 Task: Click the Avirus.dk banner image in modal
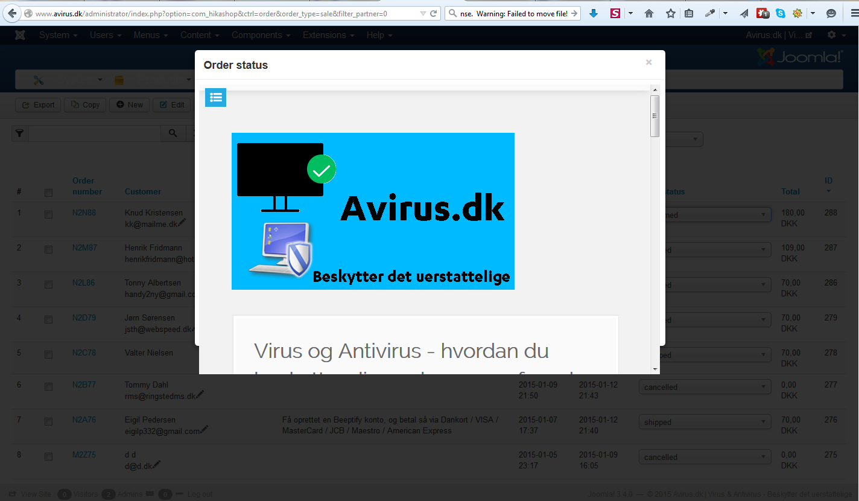[373, 211]
